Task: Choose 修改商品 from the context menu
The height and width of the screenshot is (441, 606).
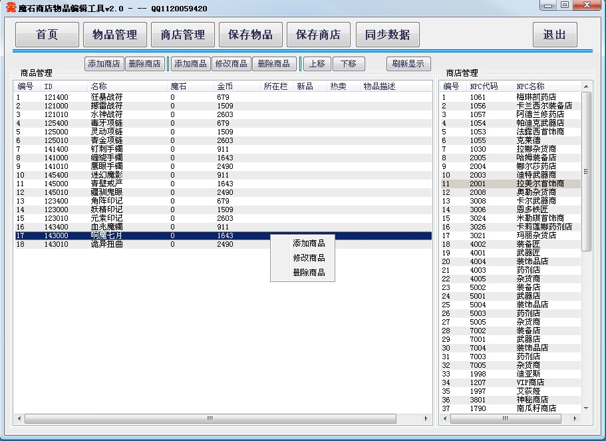Action: tap(309, 258)
